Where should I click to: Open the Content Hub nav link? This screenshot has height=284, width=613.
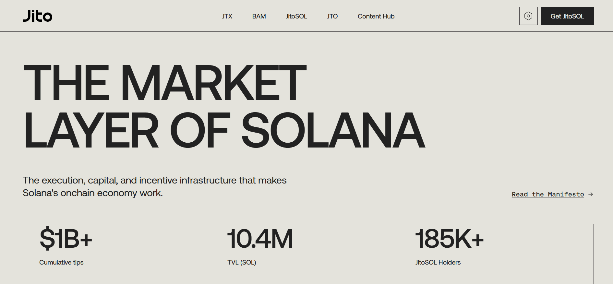click(x=376, y=16)
